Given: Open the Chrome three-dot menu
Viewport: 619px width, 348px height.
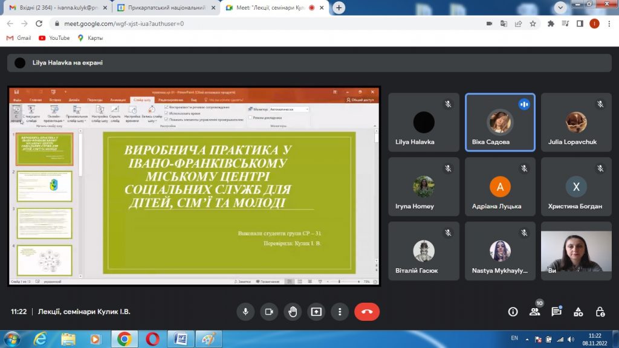Looking at the screenshot, I should 609,24.
